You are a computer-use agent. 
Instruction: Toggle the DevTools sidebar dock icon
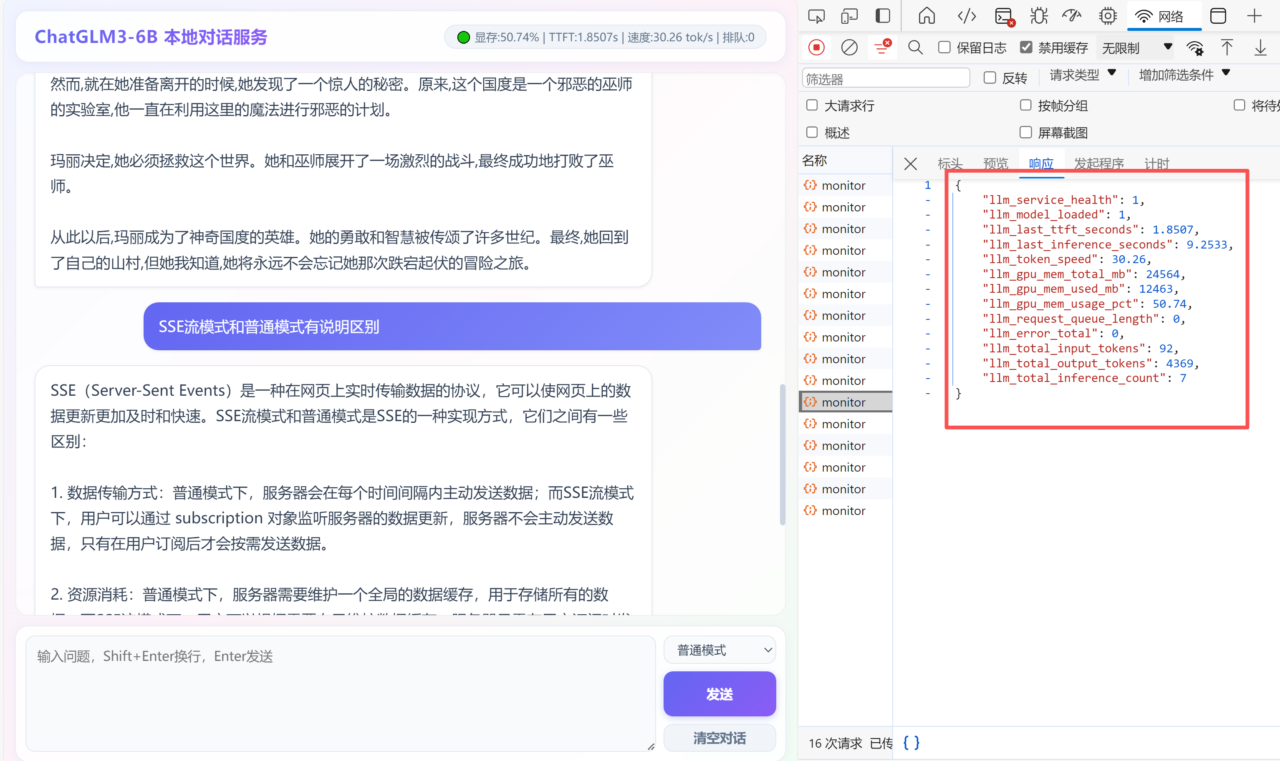tap(883, 16)
